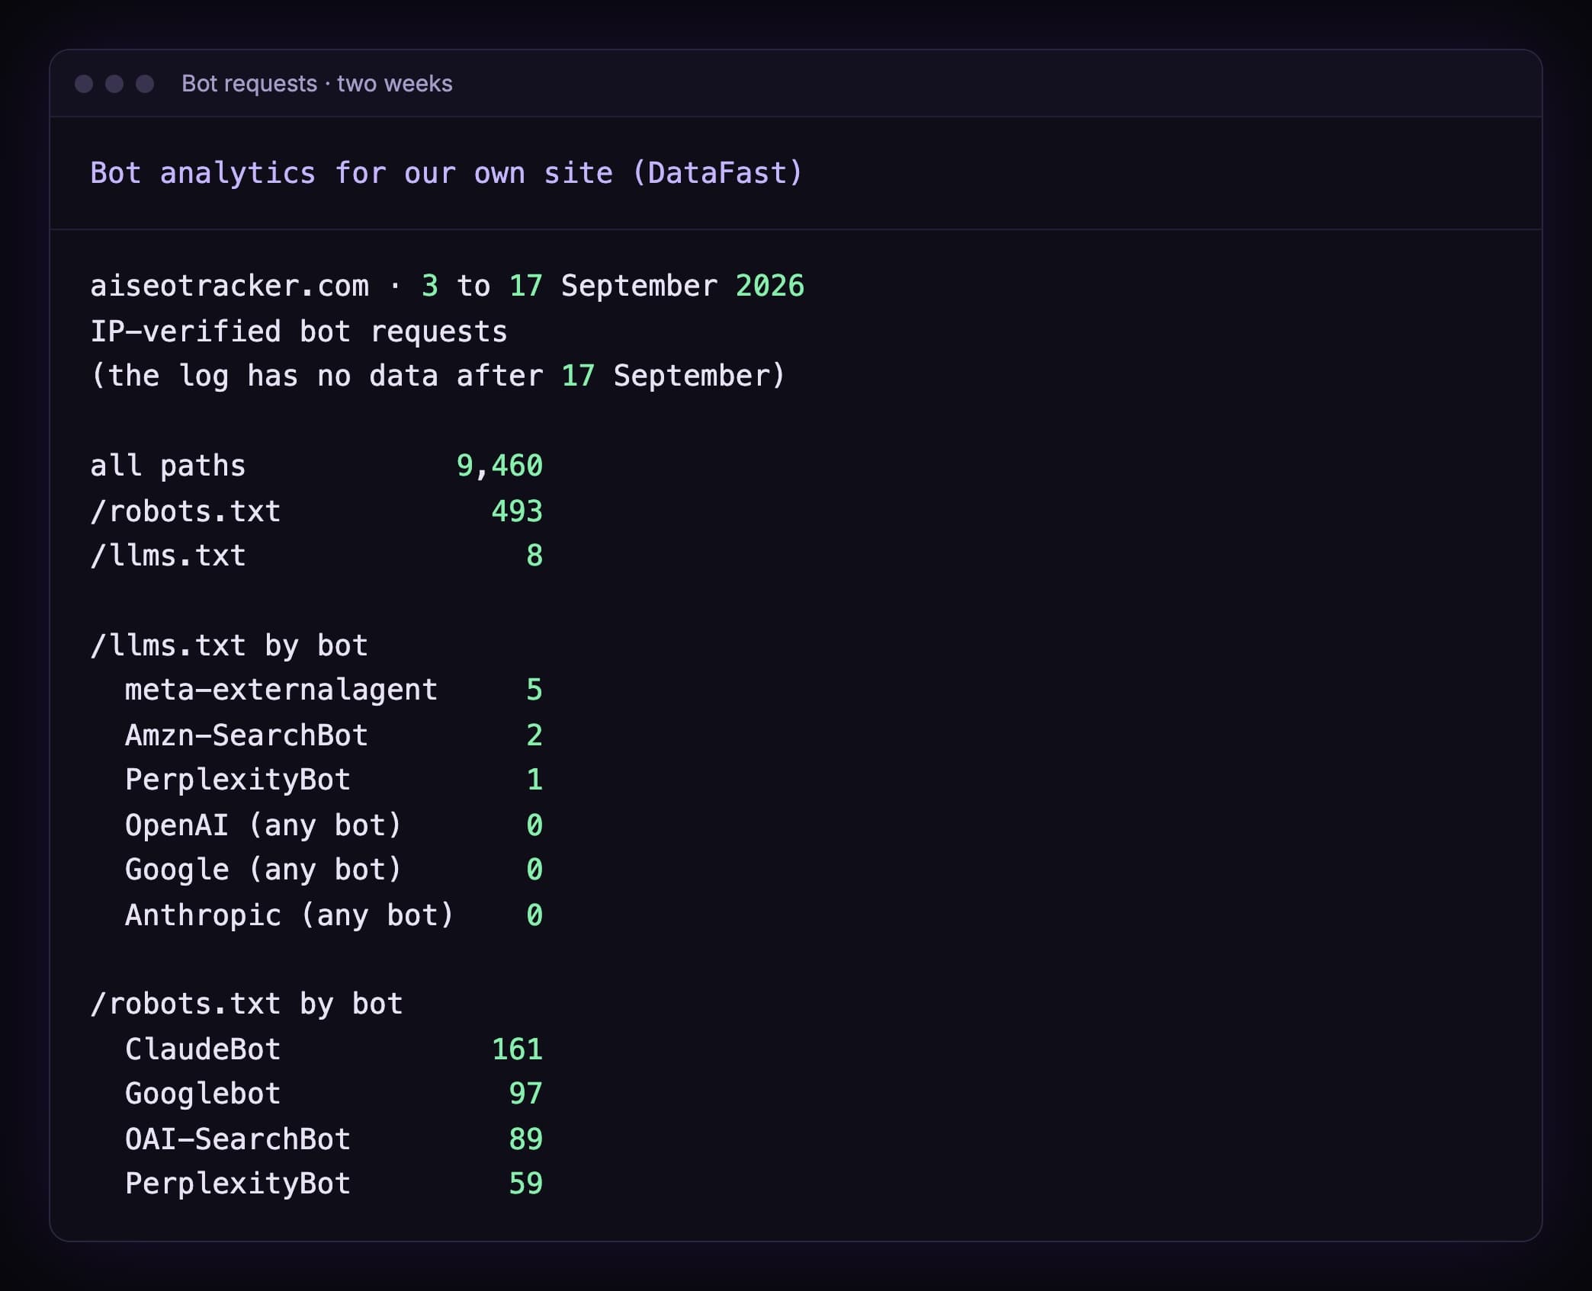The image size is (1592, 1291).
Task: Select the 'Anthropic (any bot)' row
Action: [x=334, y=915]
